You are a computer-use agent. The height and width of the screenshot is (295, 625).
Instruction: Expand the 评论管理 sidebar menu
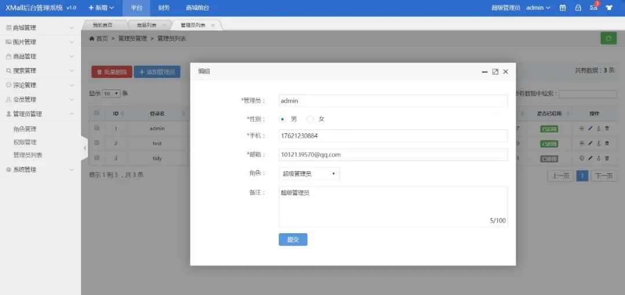click(41, 85)
